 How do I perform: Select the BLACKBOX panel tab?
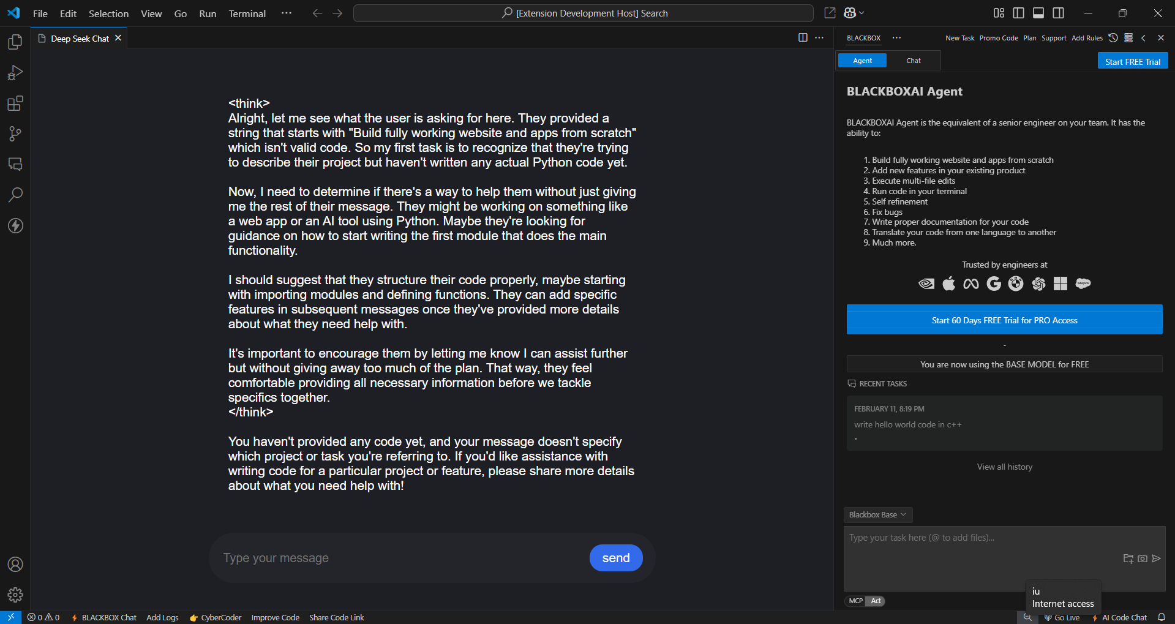[x=863, y=38]
